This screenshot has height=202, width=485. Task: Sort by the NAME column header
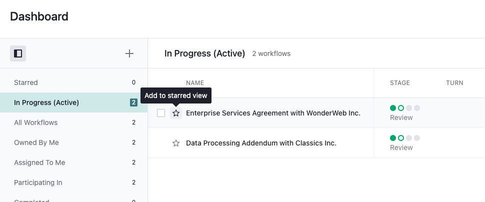coord(195,83)
